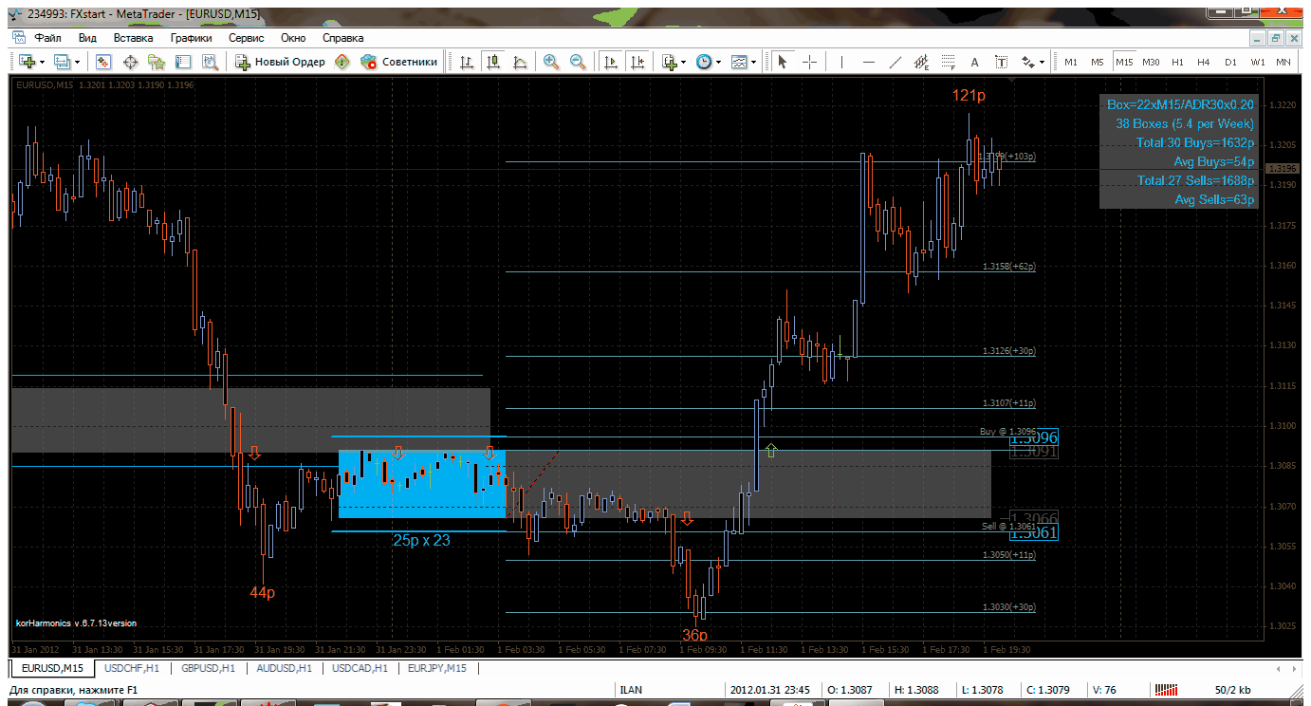Image resolution: width=1311 pixels, height=706 pixels.
Task: Set timeframe to M30
Action: pos(1151,62)
